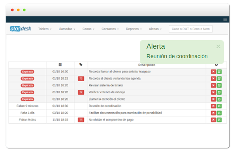
Task: Click the Descripción column header
Action: (147, 65)
